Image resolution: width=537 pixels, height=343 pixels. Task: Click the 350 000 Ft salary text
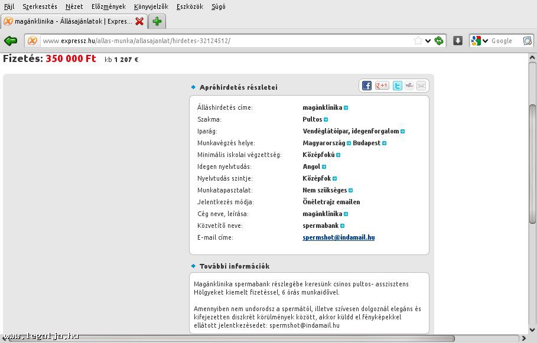71,58
